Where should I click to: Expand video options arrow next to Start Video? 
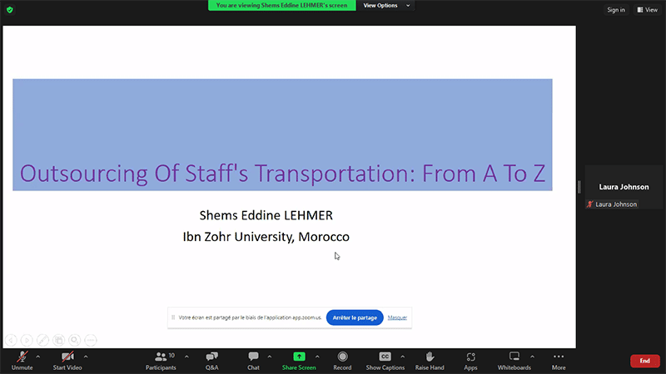click(86, 356)
